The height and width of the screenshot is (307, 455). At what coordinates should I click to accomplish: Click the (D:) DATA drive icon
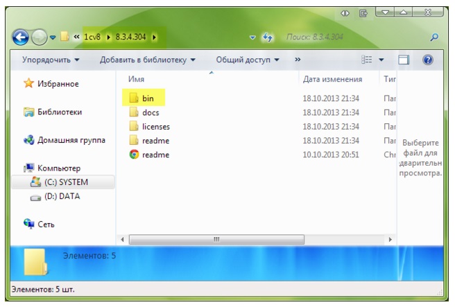click(x=35, y=198)
